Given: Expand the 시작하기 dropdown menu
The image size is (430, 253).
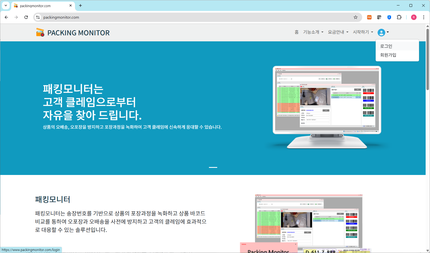Looking at the screenshot, I should pos(363,32).
